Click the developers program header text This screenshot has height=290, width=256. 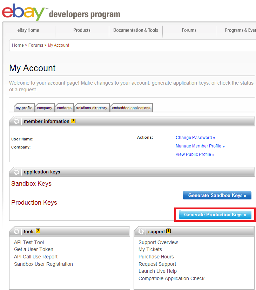[x=85, y=14]
